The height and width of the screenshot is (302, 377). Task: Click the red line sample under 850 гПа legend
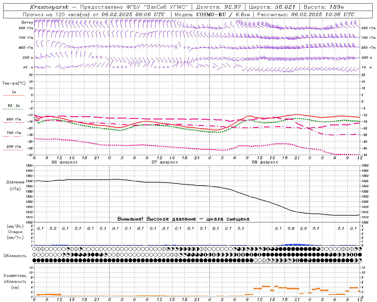(x=14, y=122)
